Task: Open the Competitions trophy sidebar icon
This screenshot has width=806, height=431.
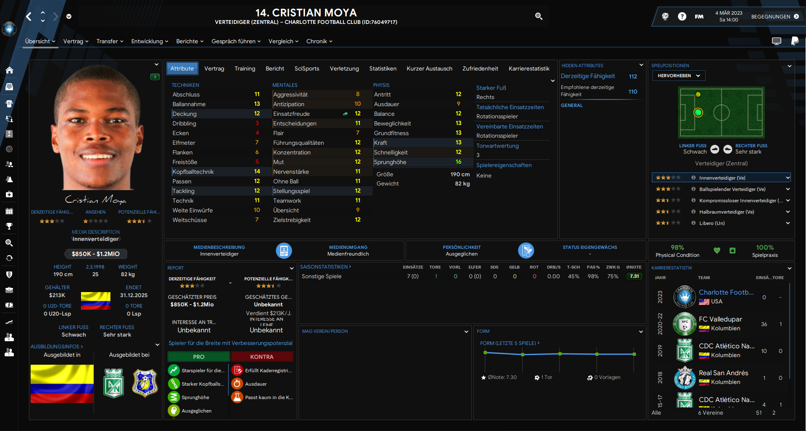Action: coord(9,226)
